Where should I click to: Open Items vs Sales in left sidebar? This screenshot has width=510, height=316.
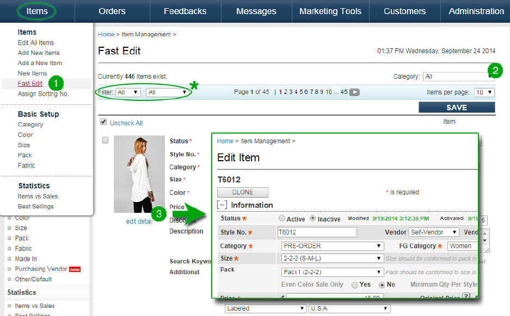tap(35, 306)
